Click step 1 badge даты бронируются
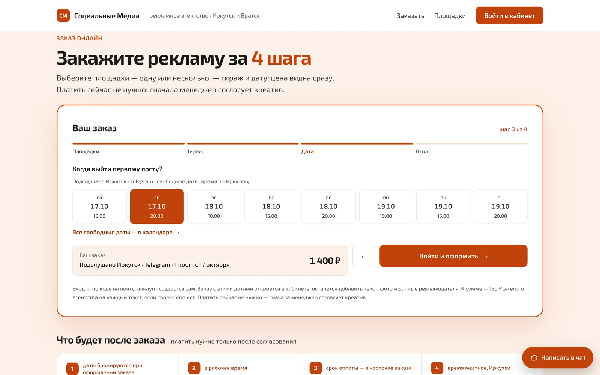 (x=72, y=369)
